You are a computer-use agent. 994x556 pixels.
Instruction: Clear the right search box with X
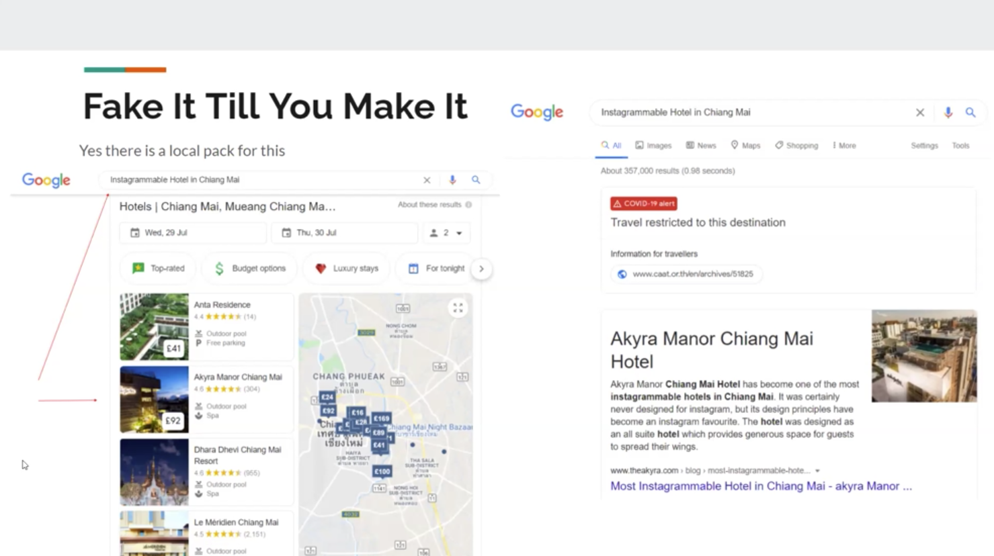[x=920, y=113]
